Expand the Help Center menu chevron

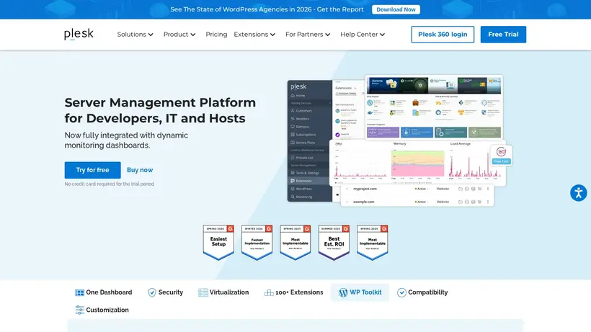pyautogui.click(x=382, y=35)
